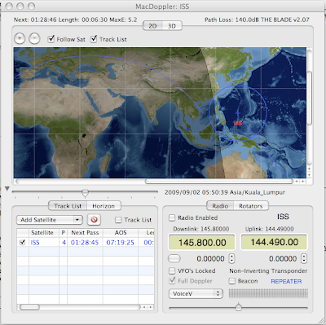This screenshot has width=326, height=325.
Task: Click the date and time 2009/09/02 05:50:39
Action: click(x=196, y=192)
